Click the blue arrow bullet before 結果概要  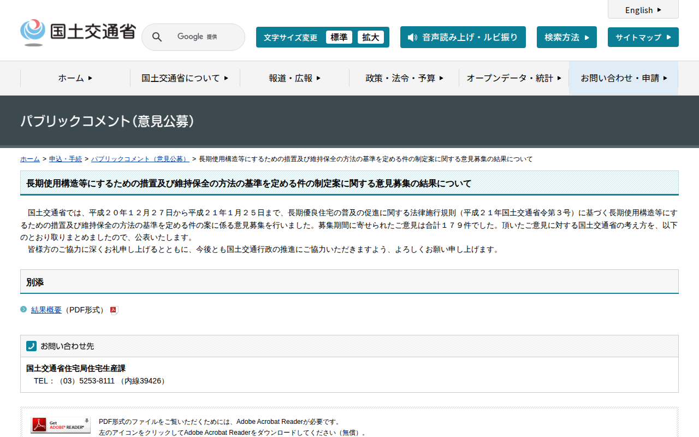[x=22, y=309]
